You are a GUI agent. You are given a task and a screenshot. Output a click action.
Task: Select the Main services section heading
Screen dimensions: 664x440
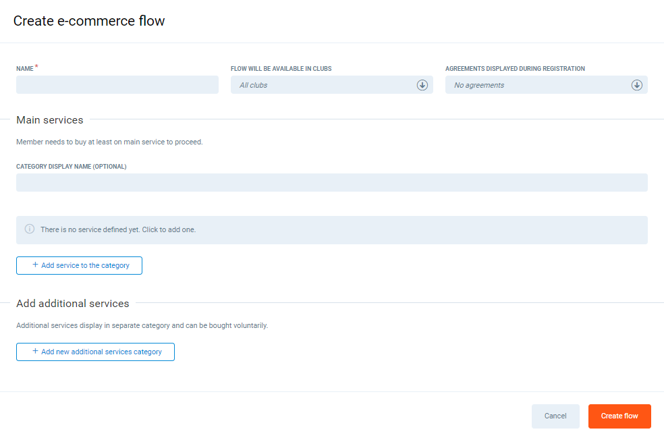point(50,120)
